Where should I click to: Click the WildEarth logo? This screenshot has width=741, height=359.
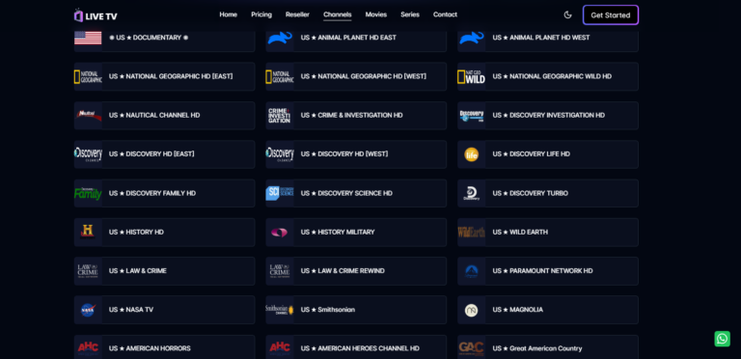[x=471, y=232]
